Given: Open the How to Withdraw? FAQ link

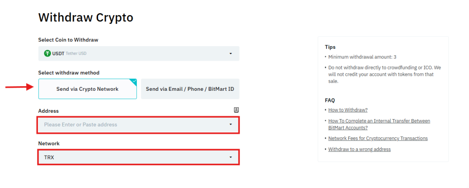Looking at the screenshot, I should coord(348,110).
